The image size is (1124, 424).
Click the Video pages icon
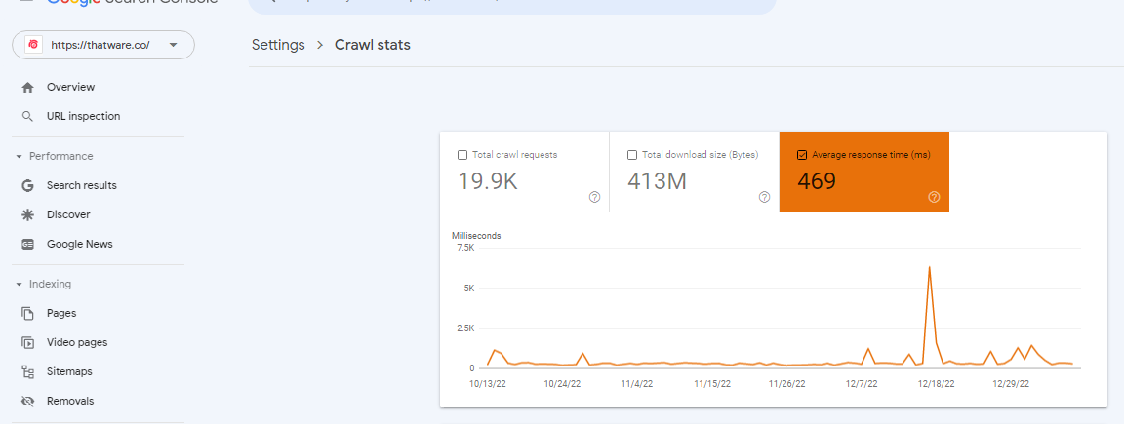(28, 342)
